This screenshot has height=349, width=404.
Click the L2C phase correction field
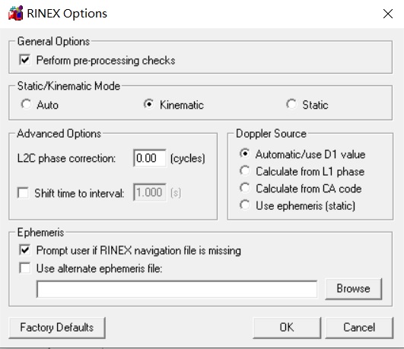tap(150, 158)
